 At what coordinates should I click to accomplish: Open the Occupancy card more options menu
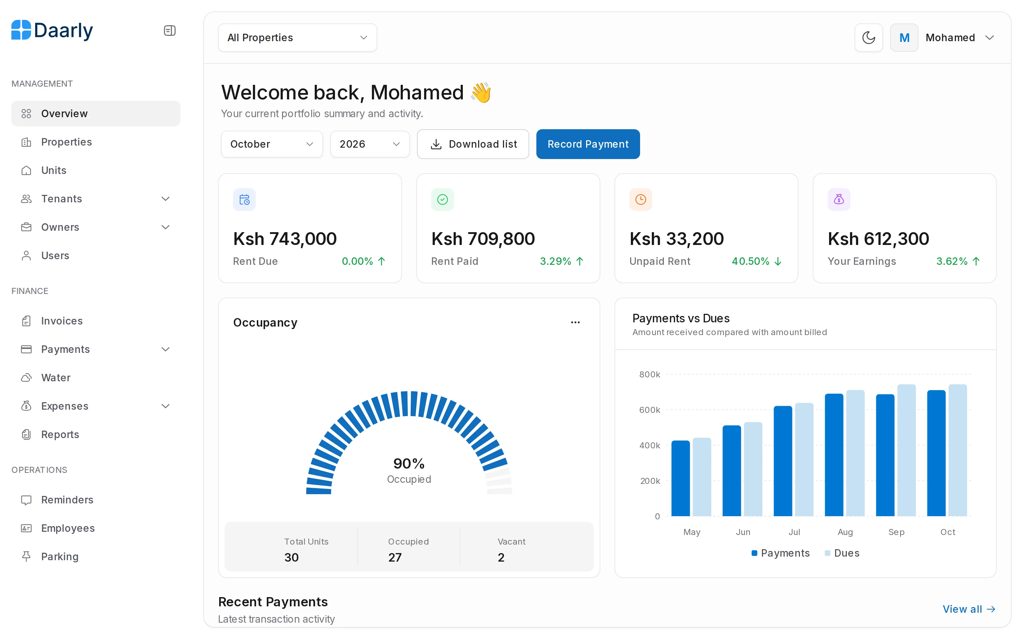(575, 322)
